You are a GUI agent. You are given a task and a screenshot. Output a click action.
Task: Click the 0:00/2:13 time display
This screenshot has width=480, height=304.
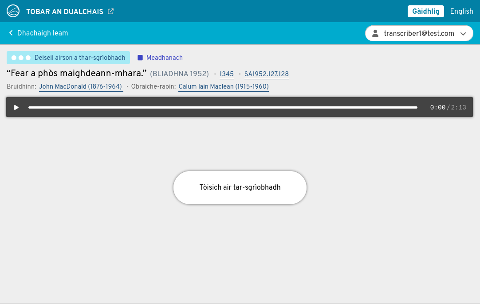(448, 107)
